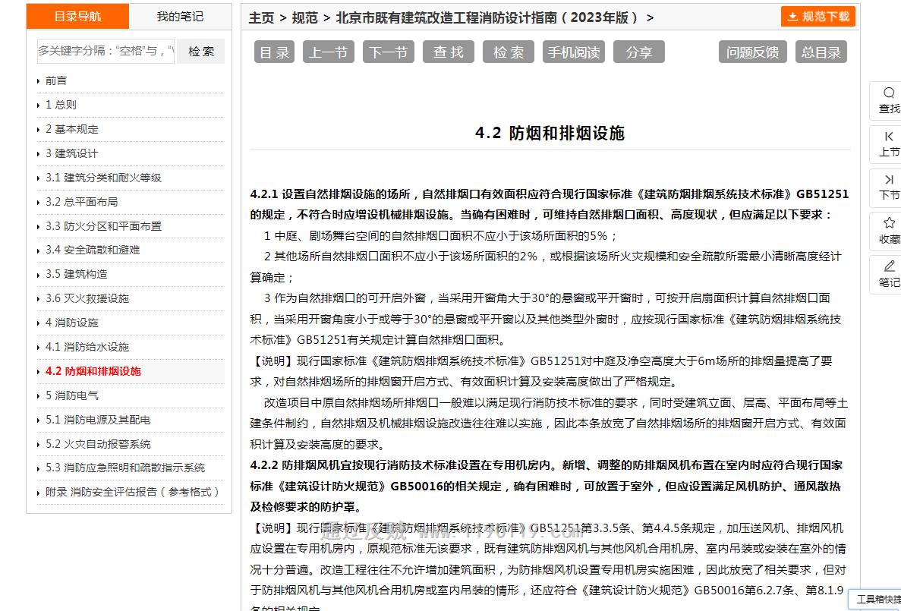This screenshot has width=901, height=611.
Task: Open 5.2 火灾自动报警系统 section
Action: coord(98,444)
